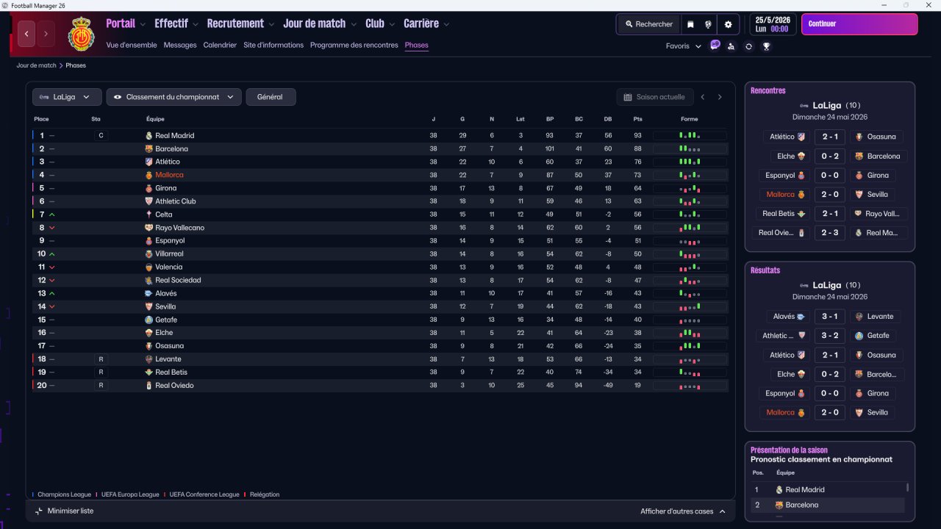Image resolution: width=941 pixels, height=529 pixels.
Task: Switch to Vue d'ensemble tab
Action: [132, 45]
